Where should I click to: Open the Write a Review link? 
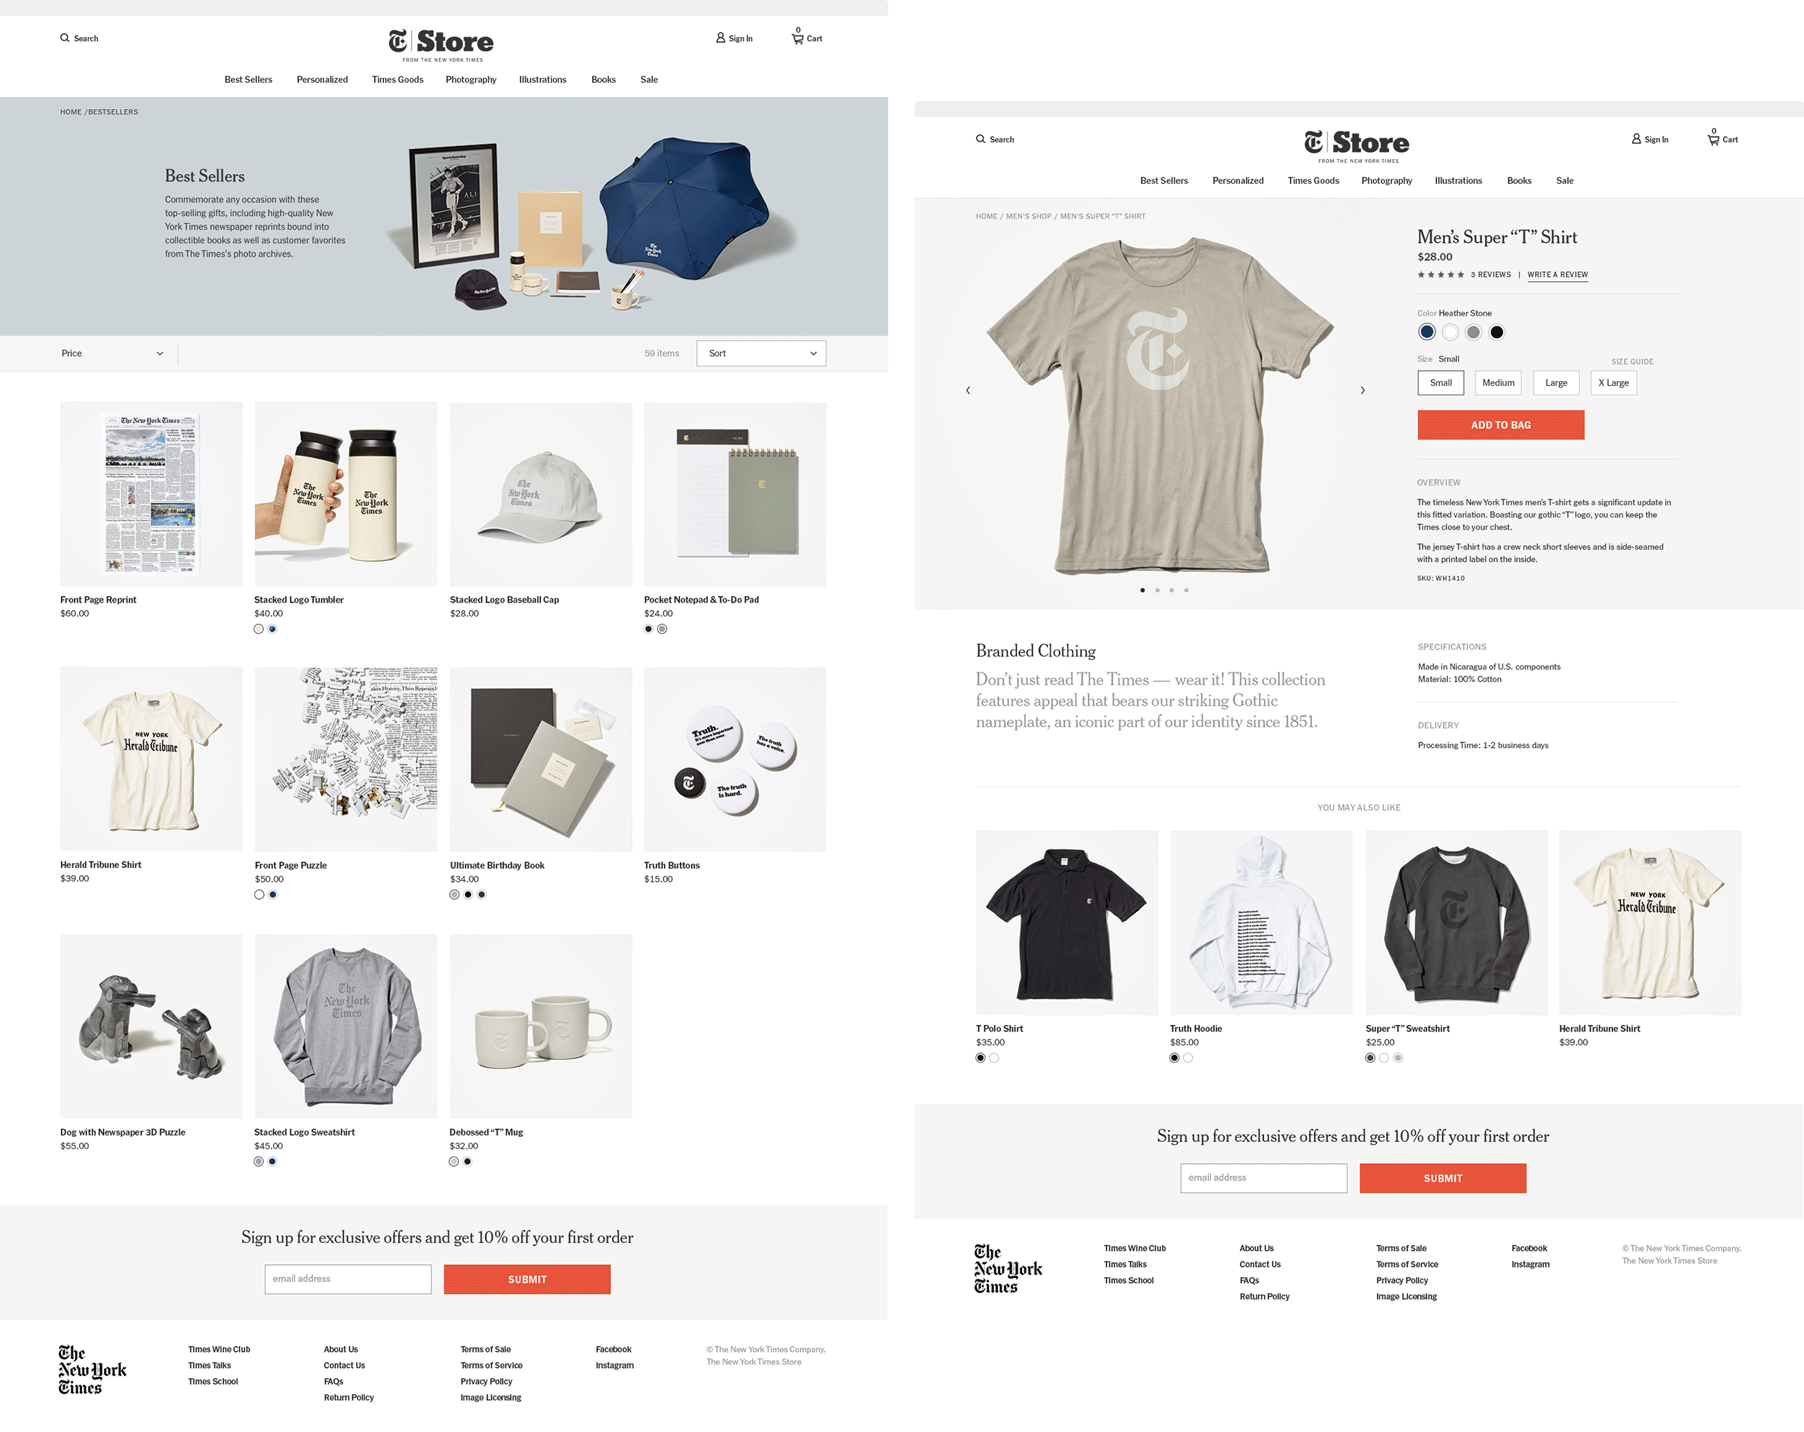click(x=1557, y=275)
